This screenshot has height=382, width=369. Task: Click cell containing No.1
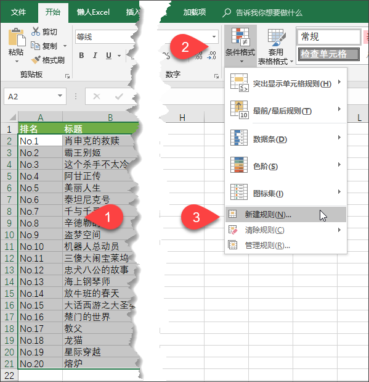[41, 141]
